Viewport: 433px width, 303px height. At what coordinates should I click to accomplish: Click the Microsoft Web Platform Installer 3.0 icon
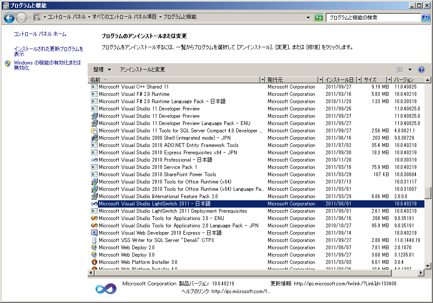95,262
